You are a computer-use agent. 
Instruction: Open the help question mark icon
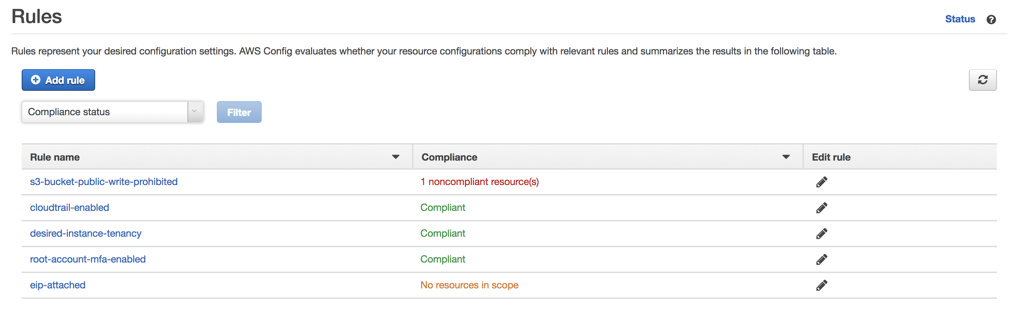(x=991, y=20)
